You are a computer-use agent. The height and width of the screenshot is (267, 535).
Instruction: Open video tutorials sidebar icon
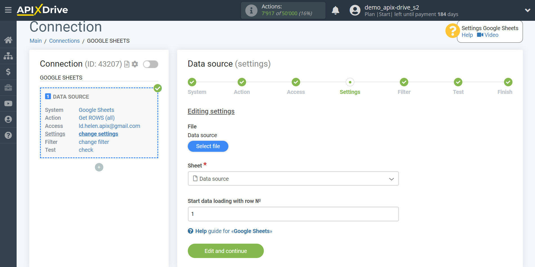point(8,103)
